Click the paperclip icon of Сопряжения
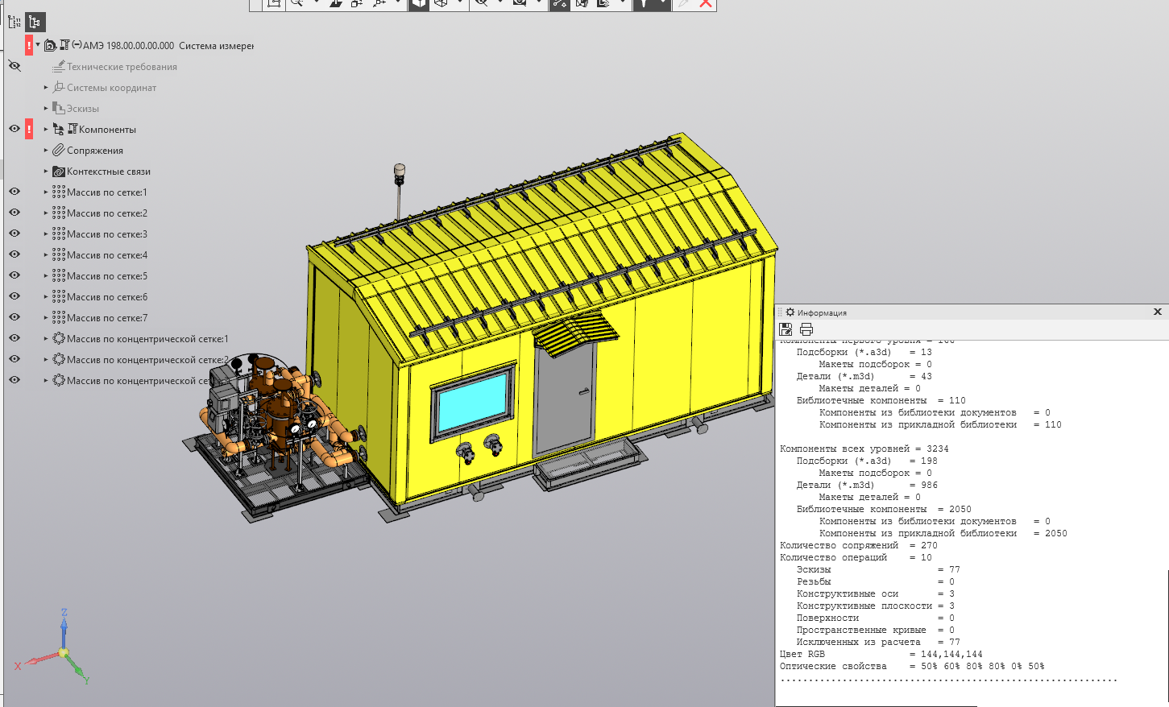The height and width of the screenshot is (707, 1169). pos(59,151)
